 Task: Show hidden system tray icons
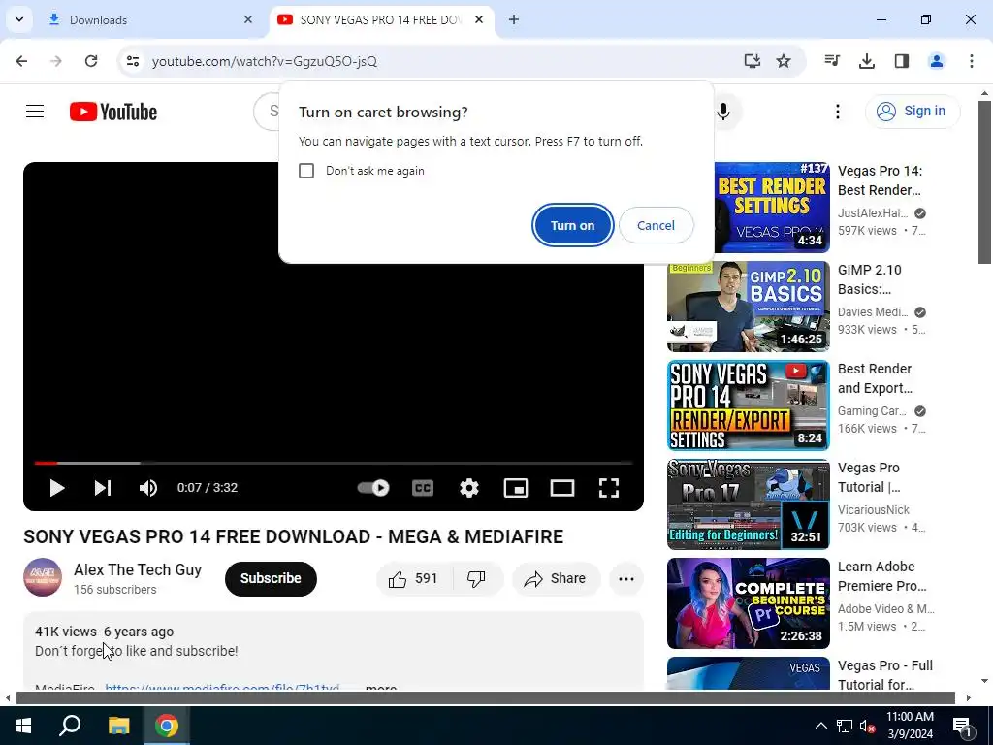coord(820,726)
